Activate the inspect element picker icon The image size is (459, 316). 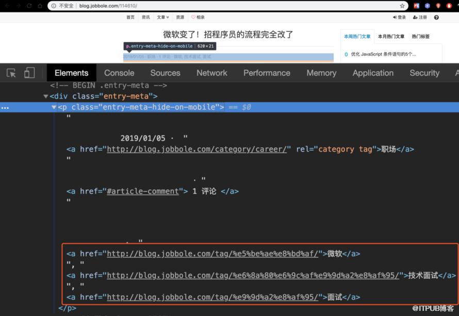[x=11, y=73]
